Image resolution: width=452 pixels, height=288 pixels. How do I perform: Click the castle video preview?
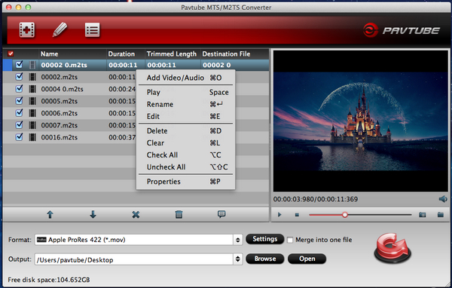[x=361, y=121]
